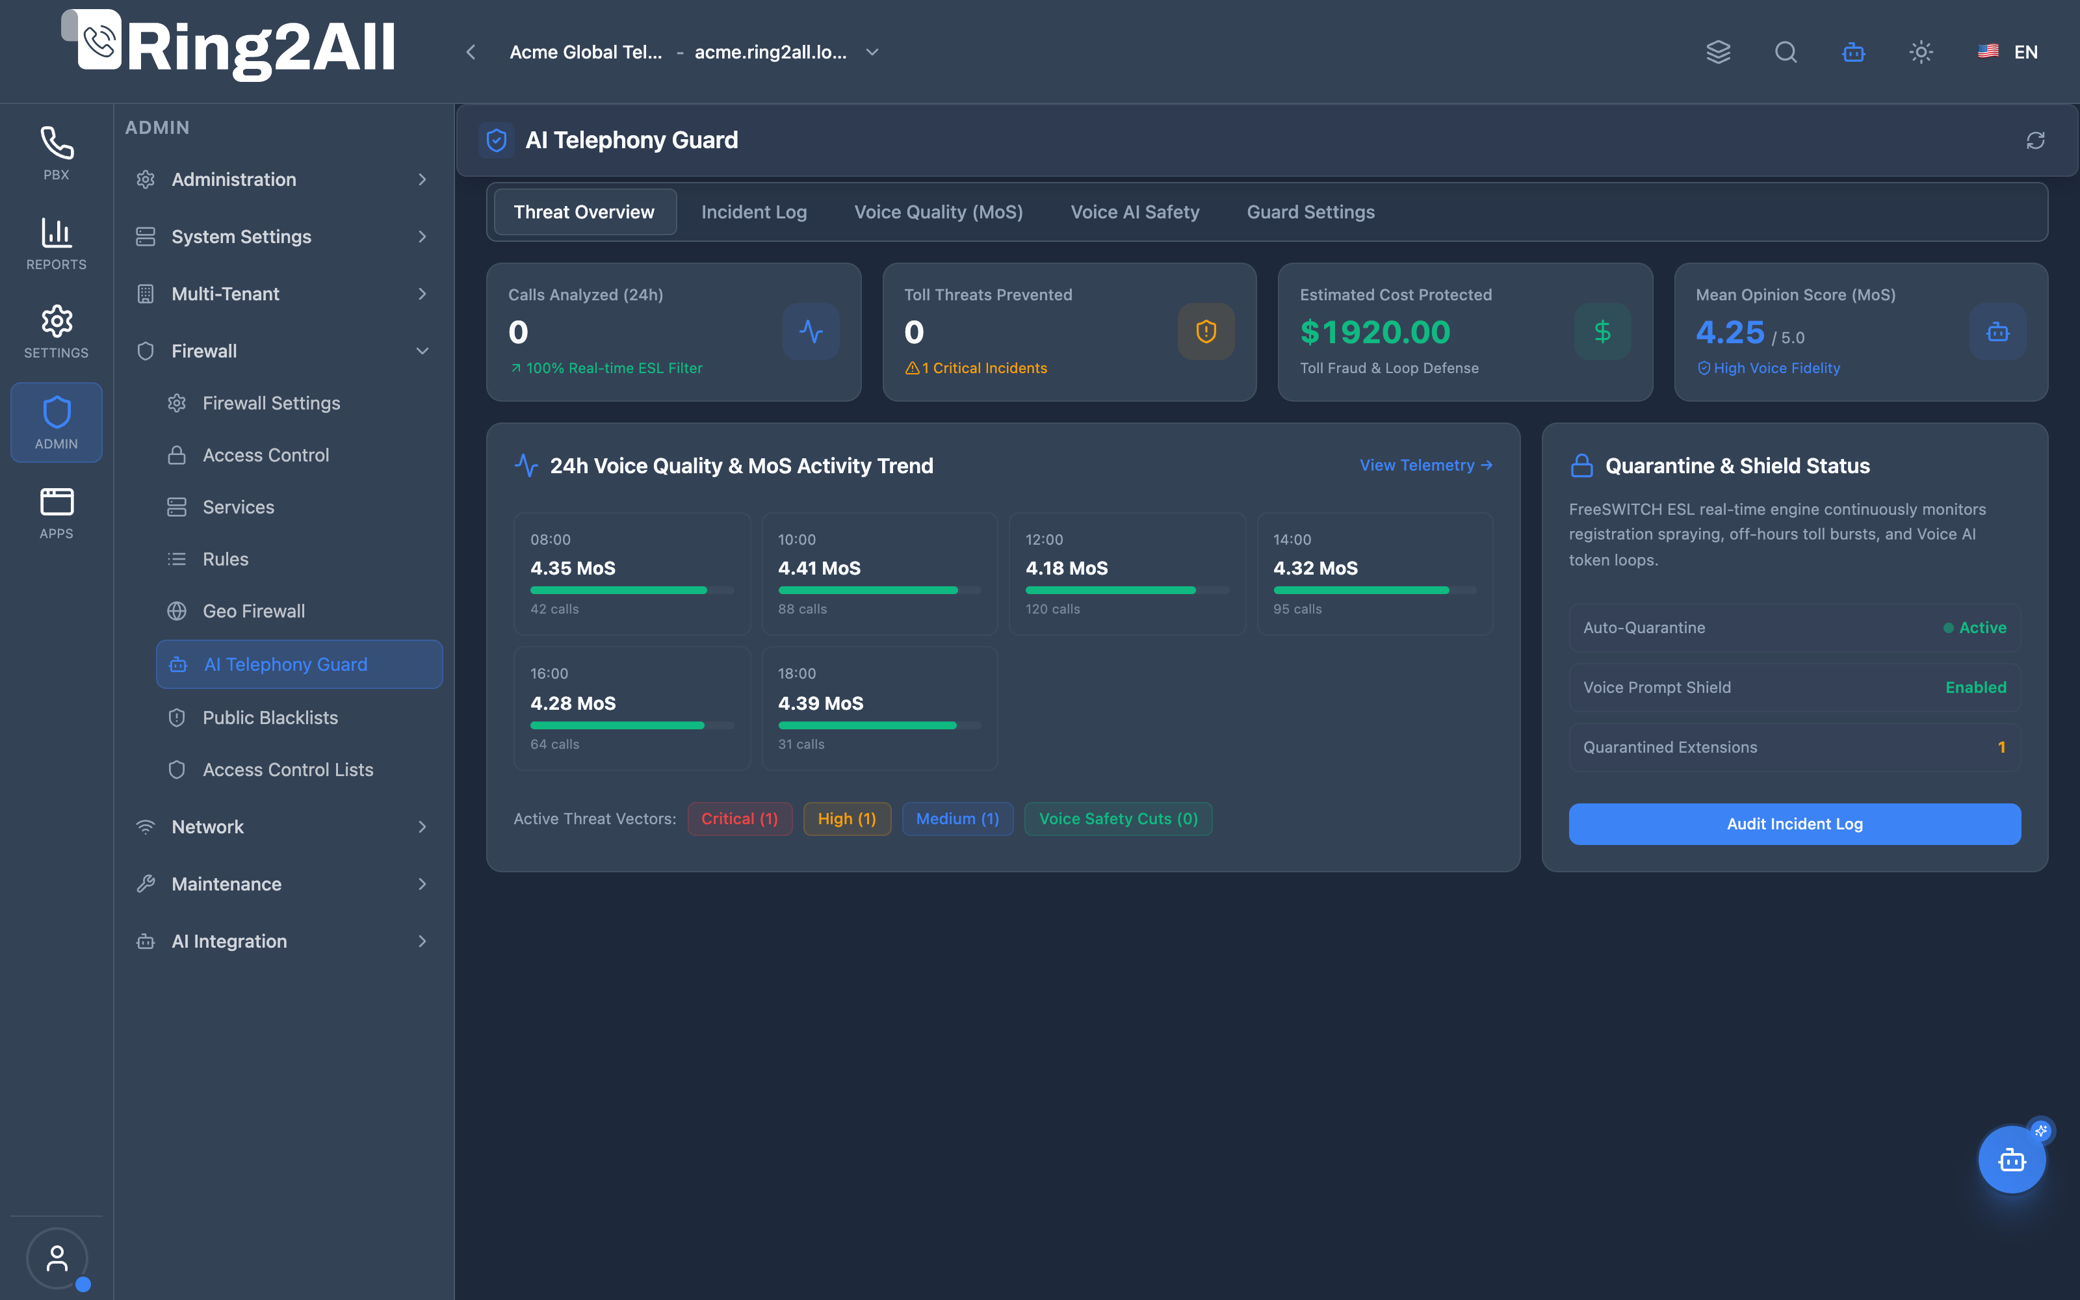Image resolution: width=2080 pixels, height=1300 pixels.
Task: Switch to the Guard Settings tab
Action: click(1311, 211)
